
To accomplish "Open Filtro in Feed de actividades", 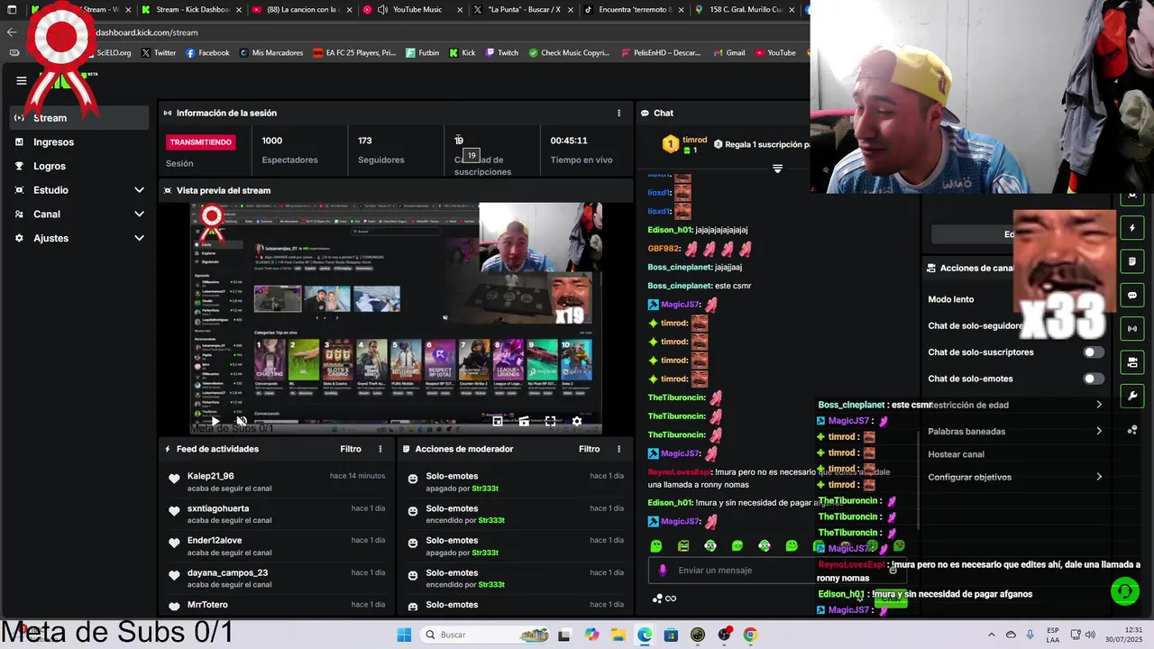I will coord(351,449).
